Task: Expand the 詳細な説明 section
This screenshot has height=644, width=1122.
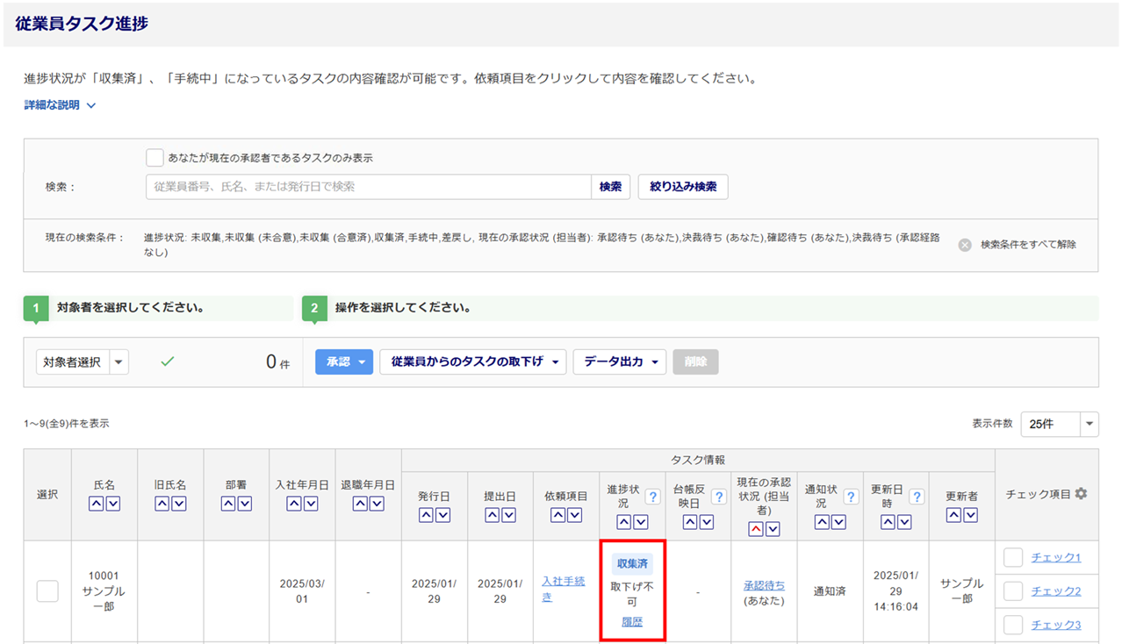Action: (60, 105)
